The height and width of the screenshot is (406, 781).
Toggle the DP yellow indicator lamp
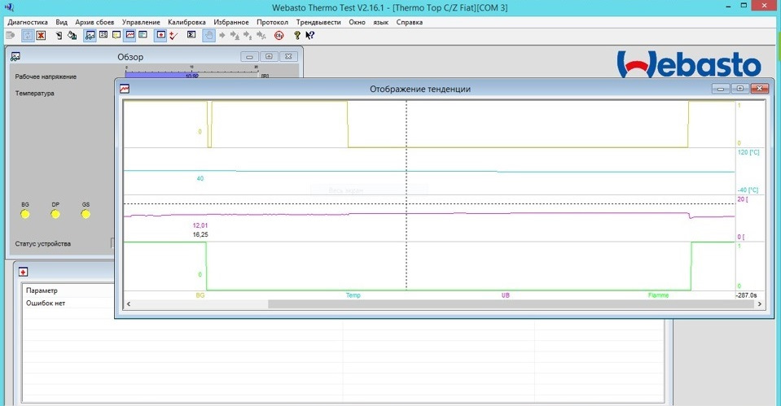click(x=55, y=214)
